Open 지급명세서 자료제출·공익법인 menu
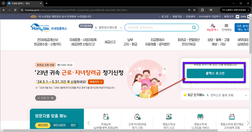The width and height of the screenshot is (252, 132). tap(157, 42)
